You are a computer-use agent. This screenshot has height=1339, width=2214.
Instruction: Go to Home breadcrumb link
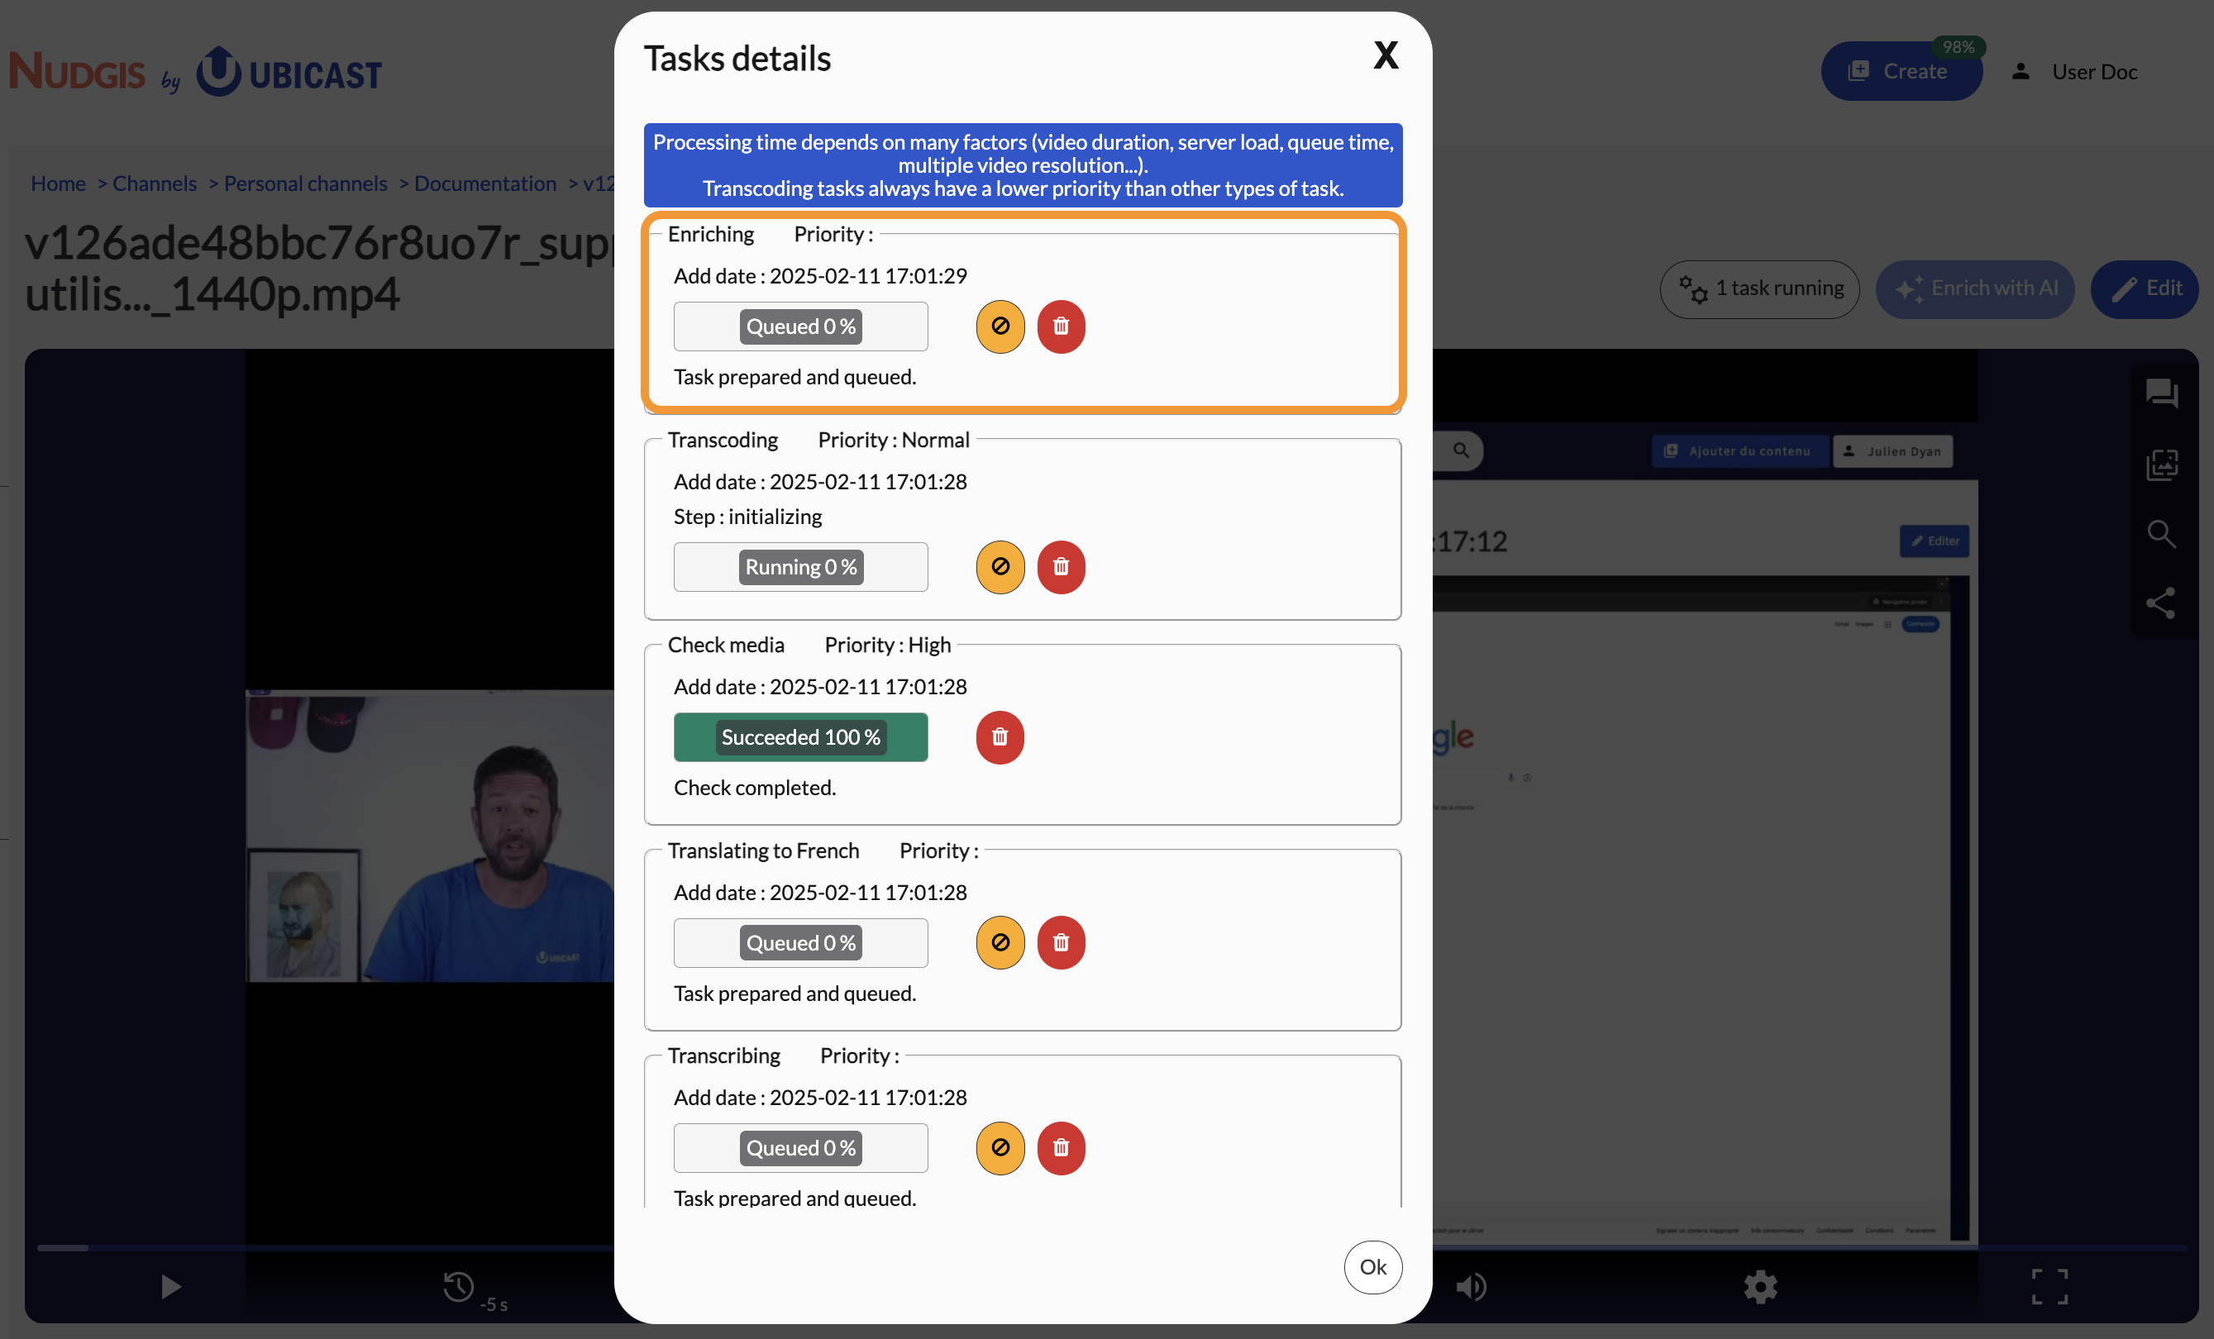coord(59,183)
